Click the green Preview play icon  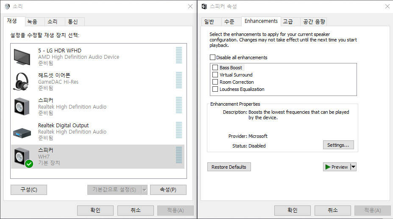coord(328,167)
